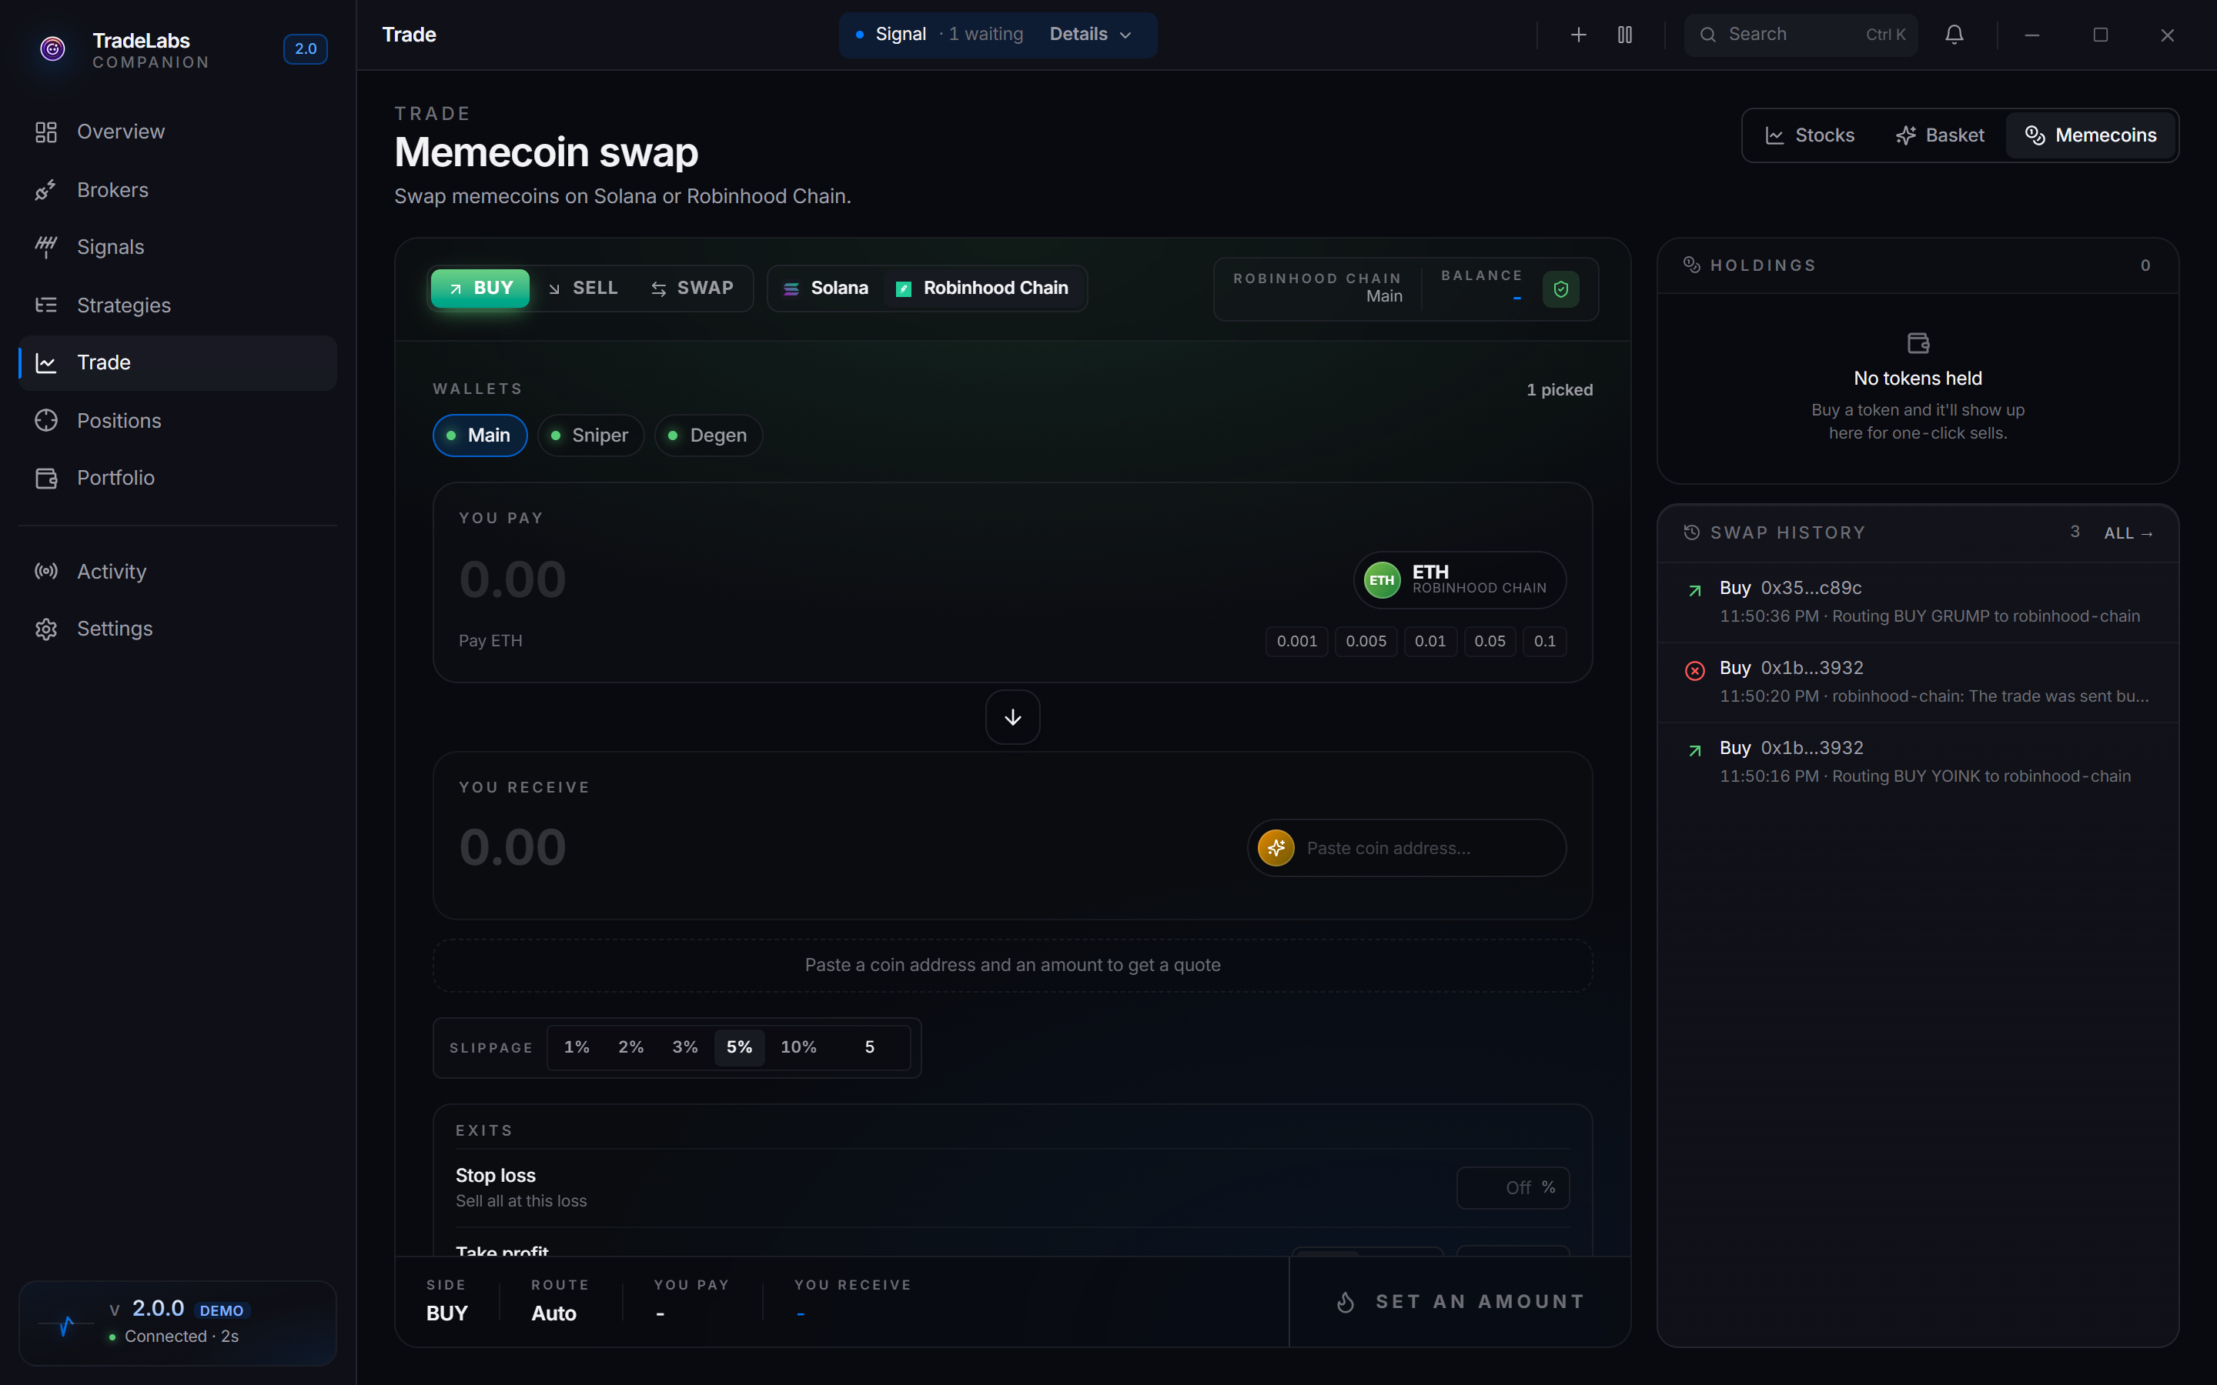Viewport: 2217px width, 1385px height.
Task: Set pay amount to 0.01
Action: [1430, 641]
